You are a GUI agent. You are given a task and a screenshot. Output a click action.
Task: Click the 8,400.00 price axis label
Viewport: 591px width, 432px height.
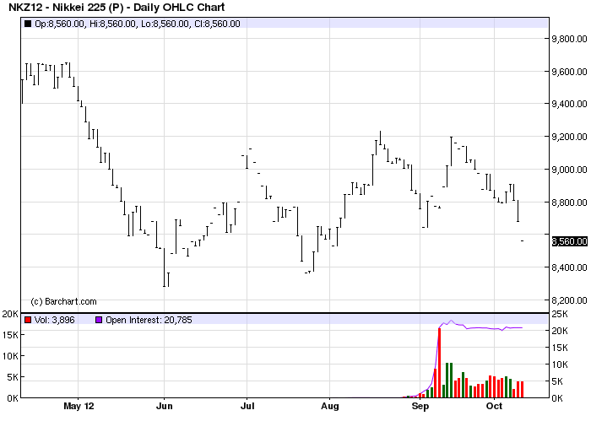click(569, 267)
